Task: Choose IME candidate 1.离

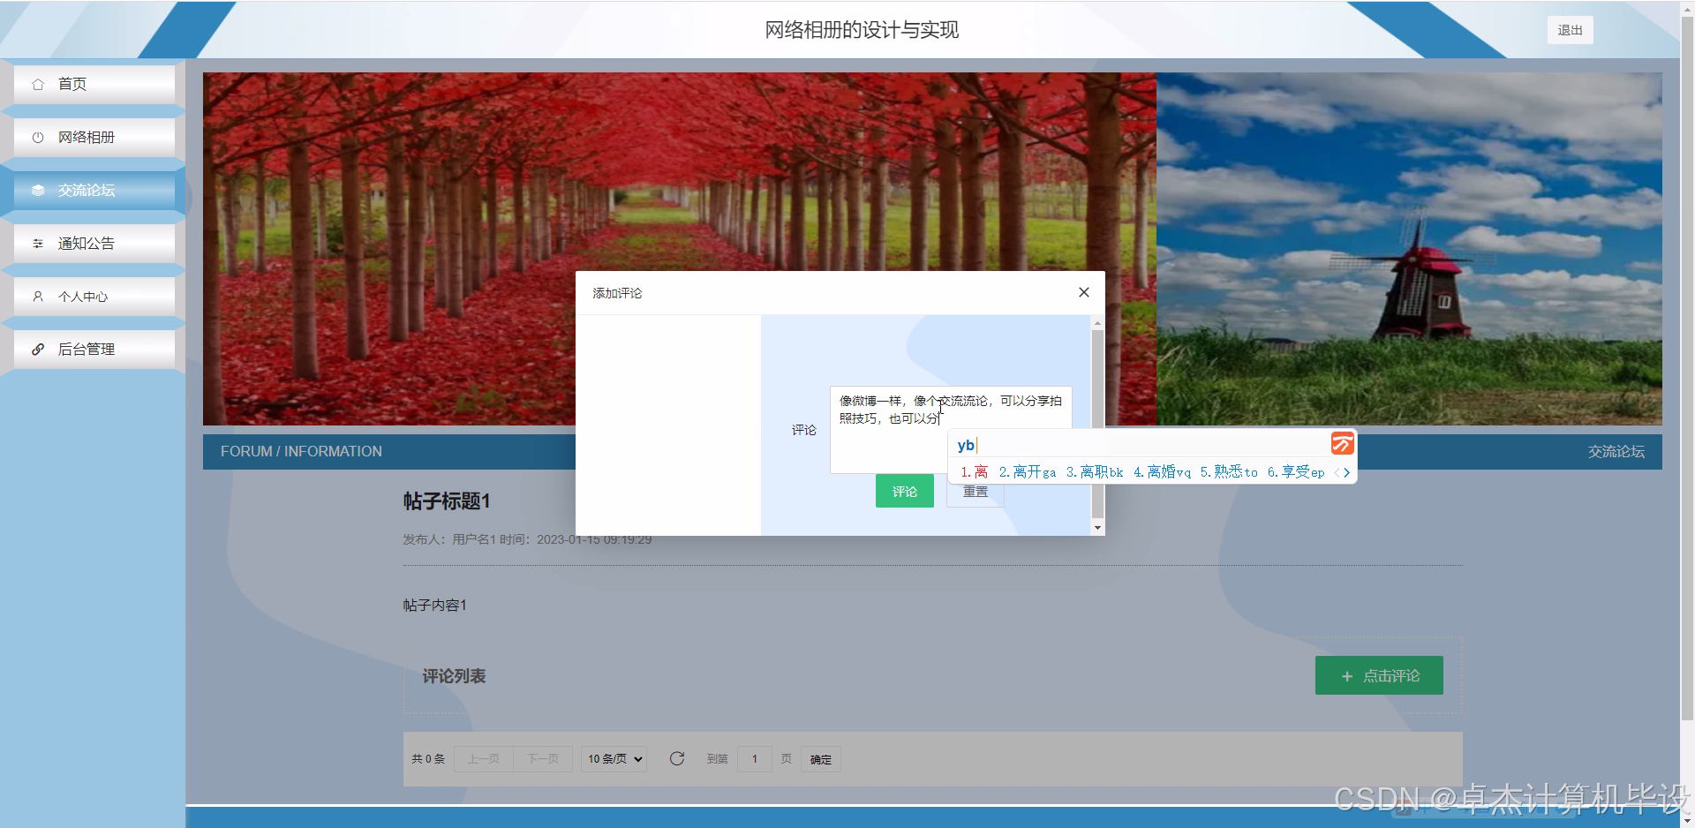Action: click(x=975, y=472)
